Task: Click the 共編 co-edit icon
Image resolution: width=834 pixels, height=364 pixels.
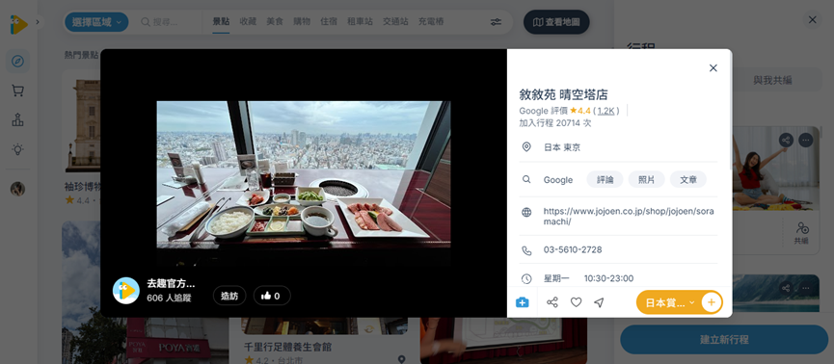Action: [801, 233]
